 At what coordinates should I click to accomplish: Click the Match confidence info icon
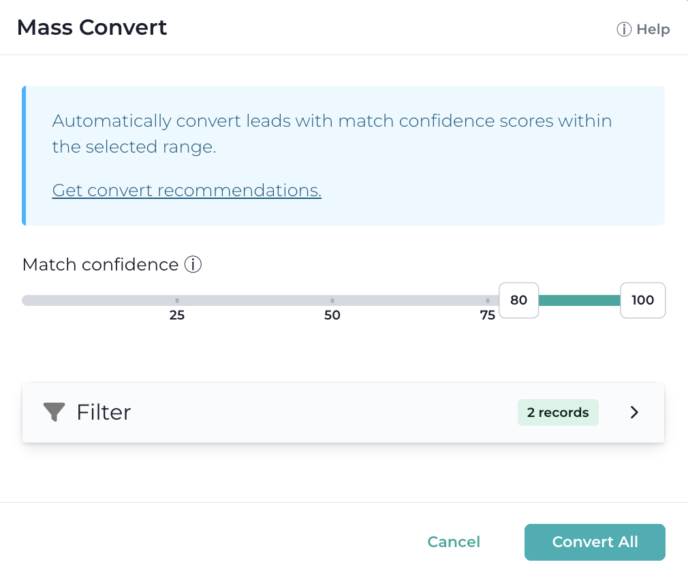pyautogui.click(x=193, y=264)
